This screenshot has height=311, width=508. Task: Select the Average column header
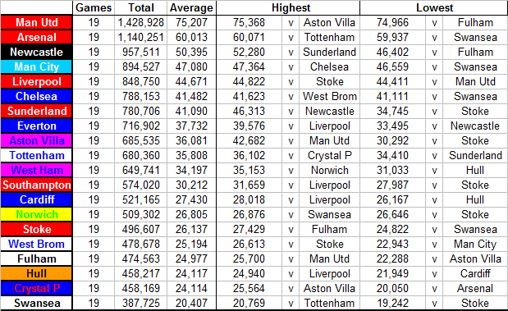[191, 7]
